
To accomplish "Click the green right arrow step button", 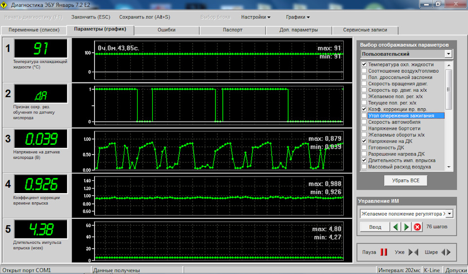I will [x=406, y=227].
